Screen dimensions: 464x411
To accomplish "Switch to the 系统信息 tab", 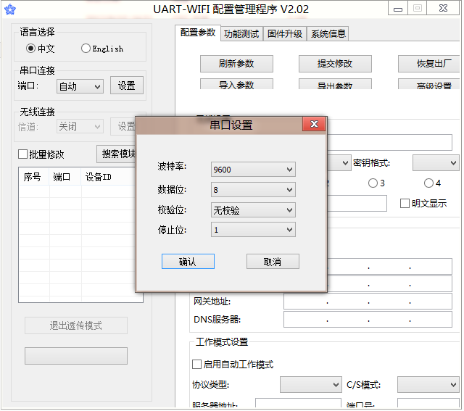I will tap(328, 34).
